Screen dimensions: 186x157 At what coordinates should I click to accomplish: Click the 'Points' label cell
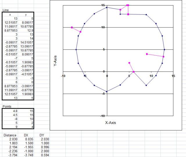(x=7, y=107)
